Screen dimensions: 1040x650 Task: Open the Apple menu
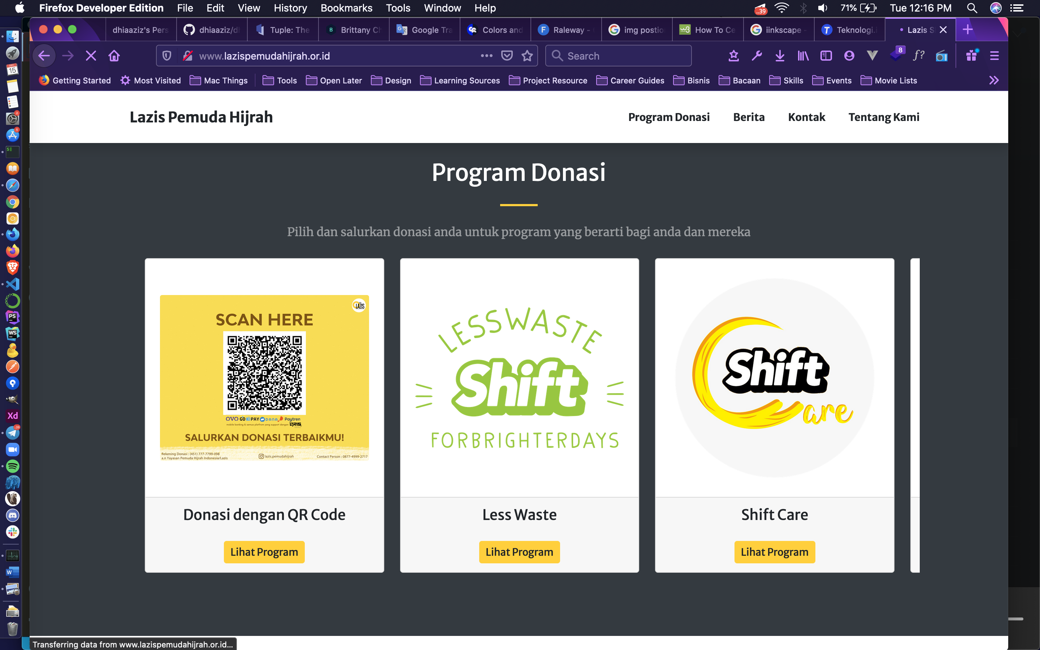pyautogui.click(x=19, y=8)
